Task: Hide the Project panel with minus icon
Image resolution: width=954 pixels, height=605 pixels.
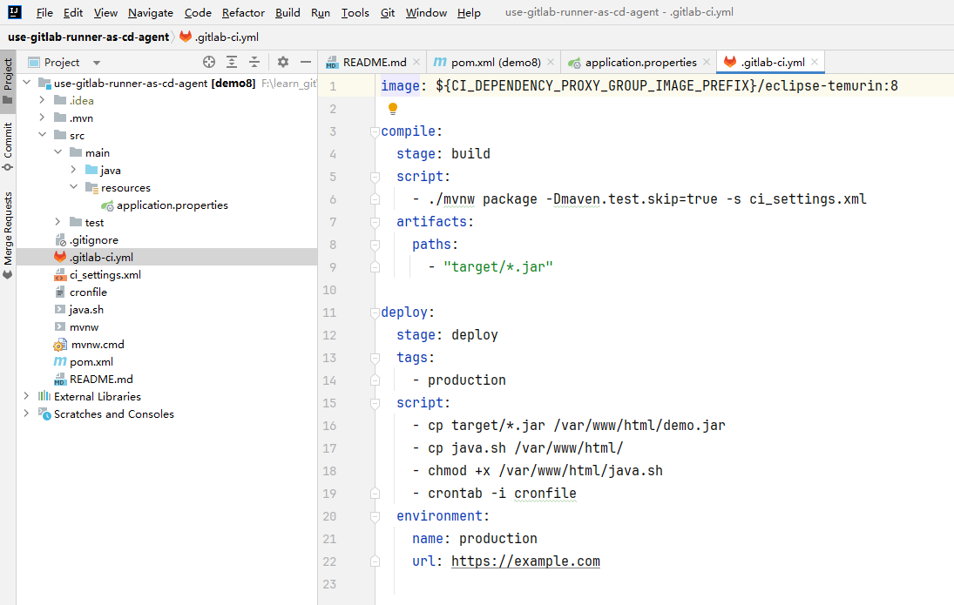Action: (x=306, y=62)
